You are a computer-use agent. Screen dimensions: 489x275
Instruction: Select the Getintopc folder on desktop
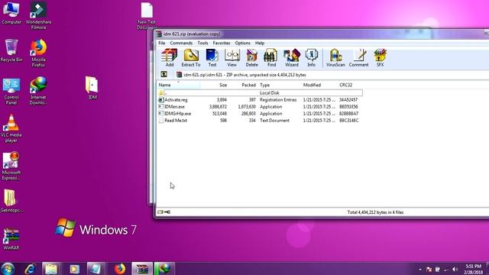(11, 201)
